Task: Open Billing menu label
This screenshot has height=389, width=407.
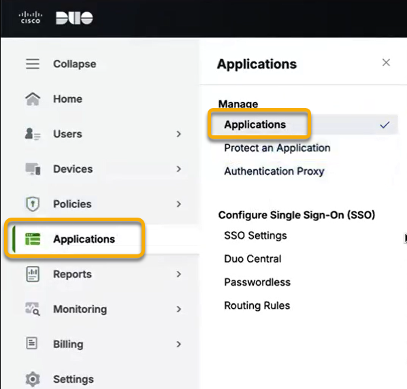Action: [x=68, y=344]
